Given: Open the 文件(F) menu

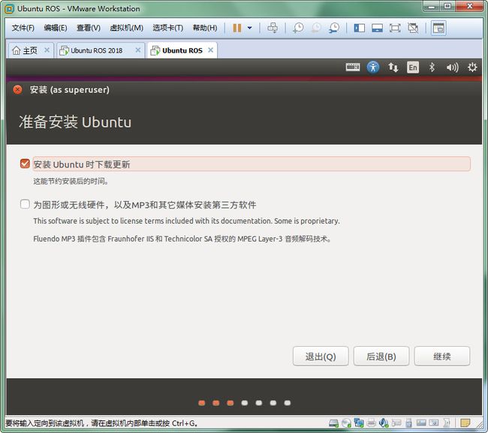Looking at the screenshot, I should (23, 28).
